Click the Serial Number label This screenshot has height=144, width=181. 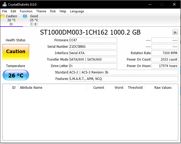[58, 47]
